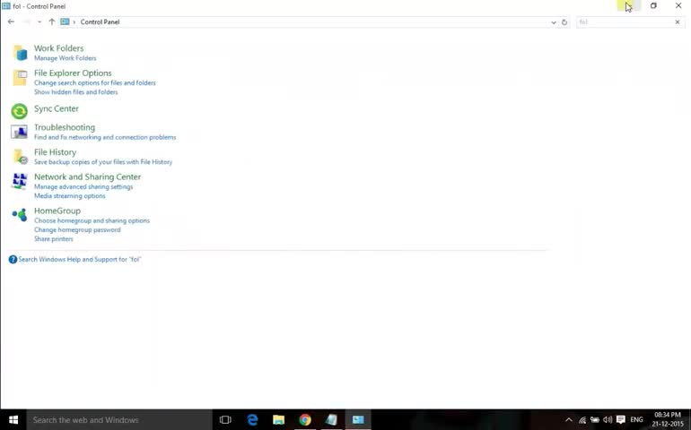Expand the breadcrumb chevron before Control Panel
691x430 pixels.
74,22
